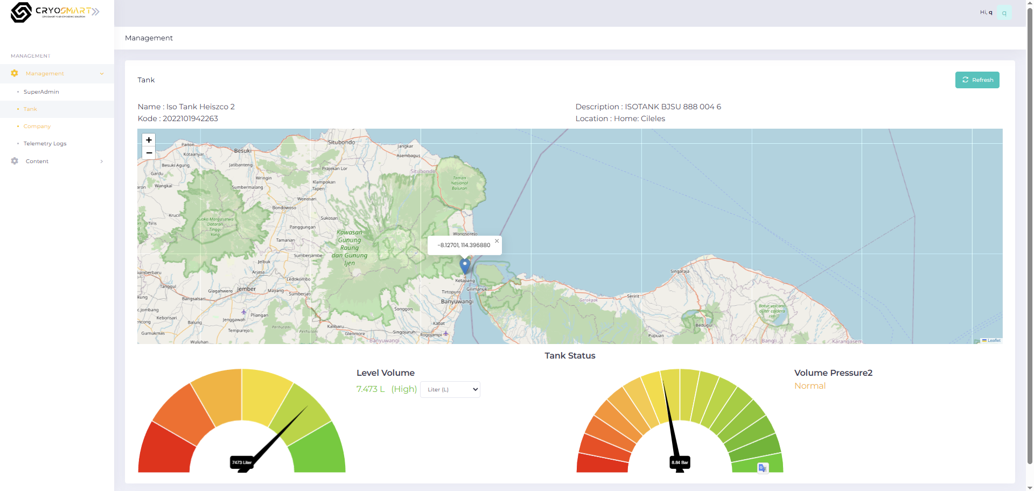Click the Content gear icon in sidebar
This screenshot has width=1034, height=491.
[x=15, y=161]
